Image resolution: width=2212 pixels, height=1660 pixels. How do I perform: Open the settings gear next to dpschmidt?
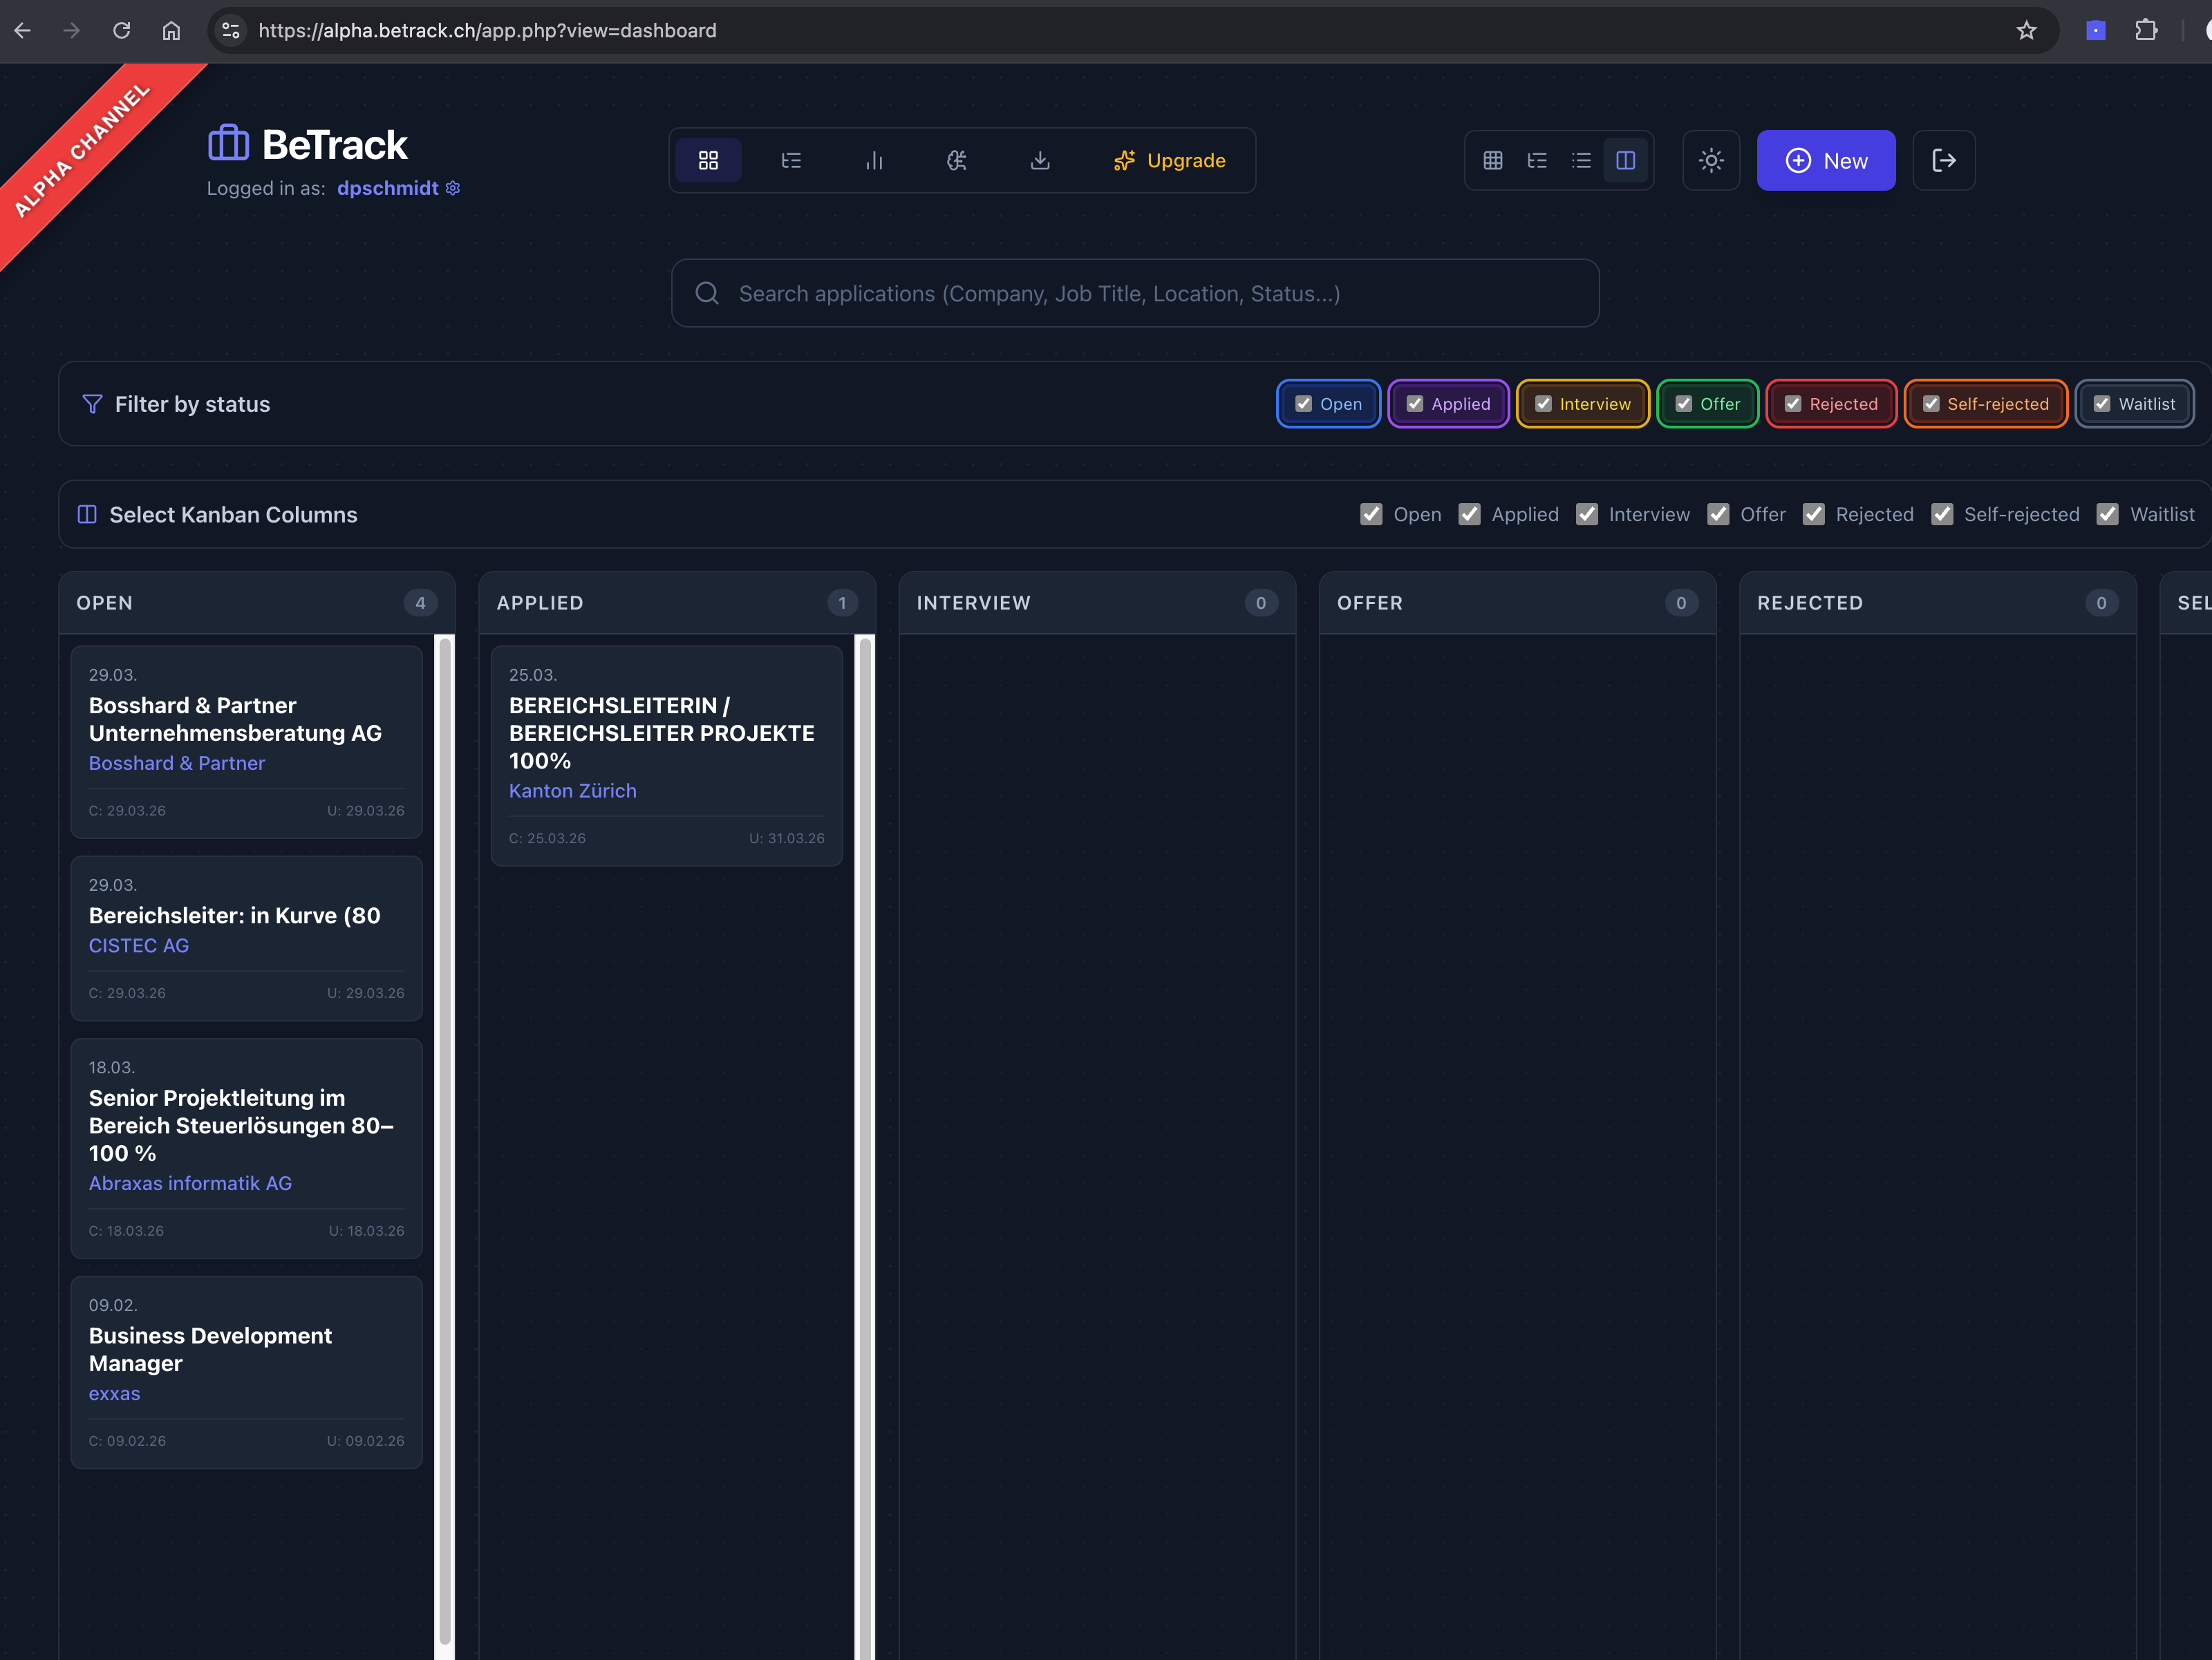tap(452, 188)
